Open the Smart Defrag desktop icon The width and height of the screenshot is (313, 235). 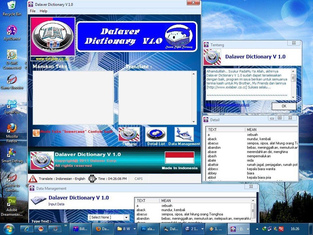click(12, 153)
